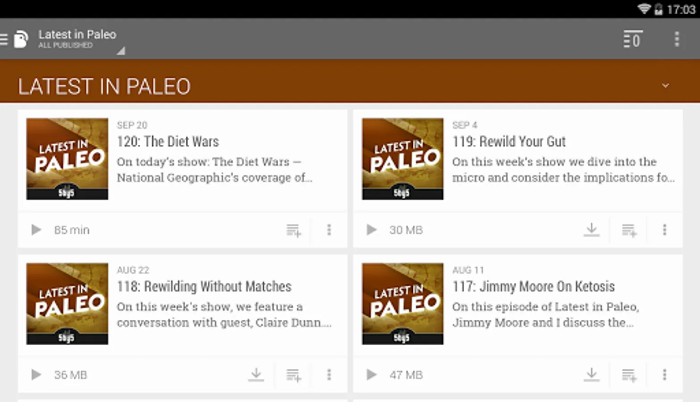Open the top bar overflow menu
The width and height of the screenshot is (700, 402).
tap(677, 39)
